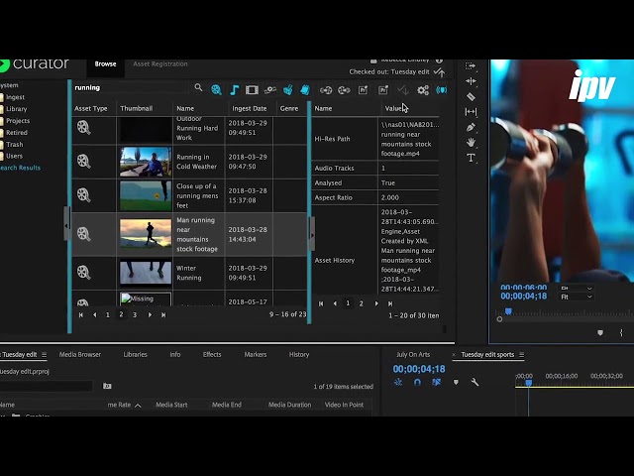Image resolution: width=634 pixels, height=476 pixels.
Task: Click the Program monitor playhead scrubber
Action: [508, 311]
